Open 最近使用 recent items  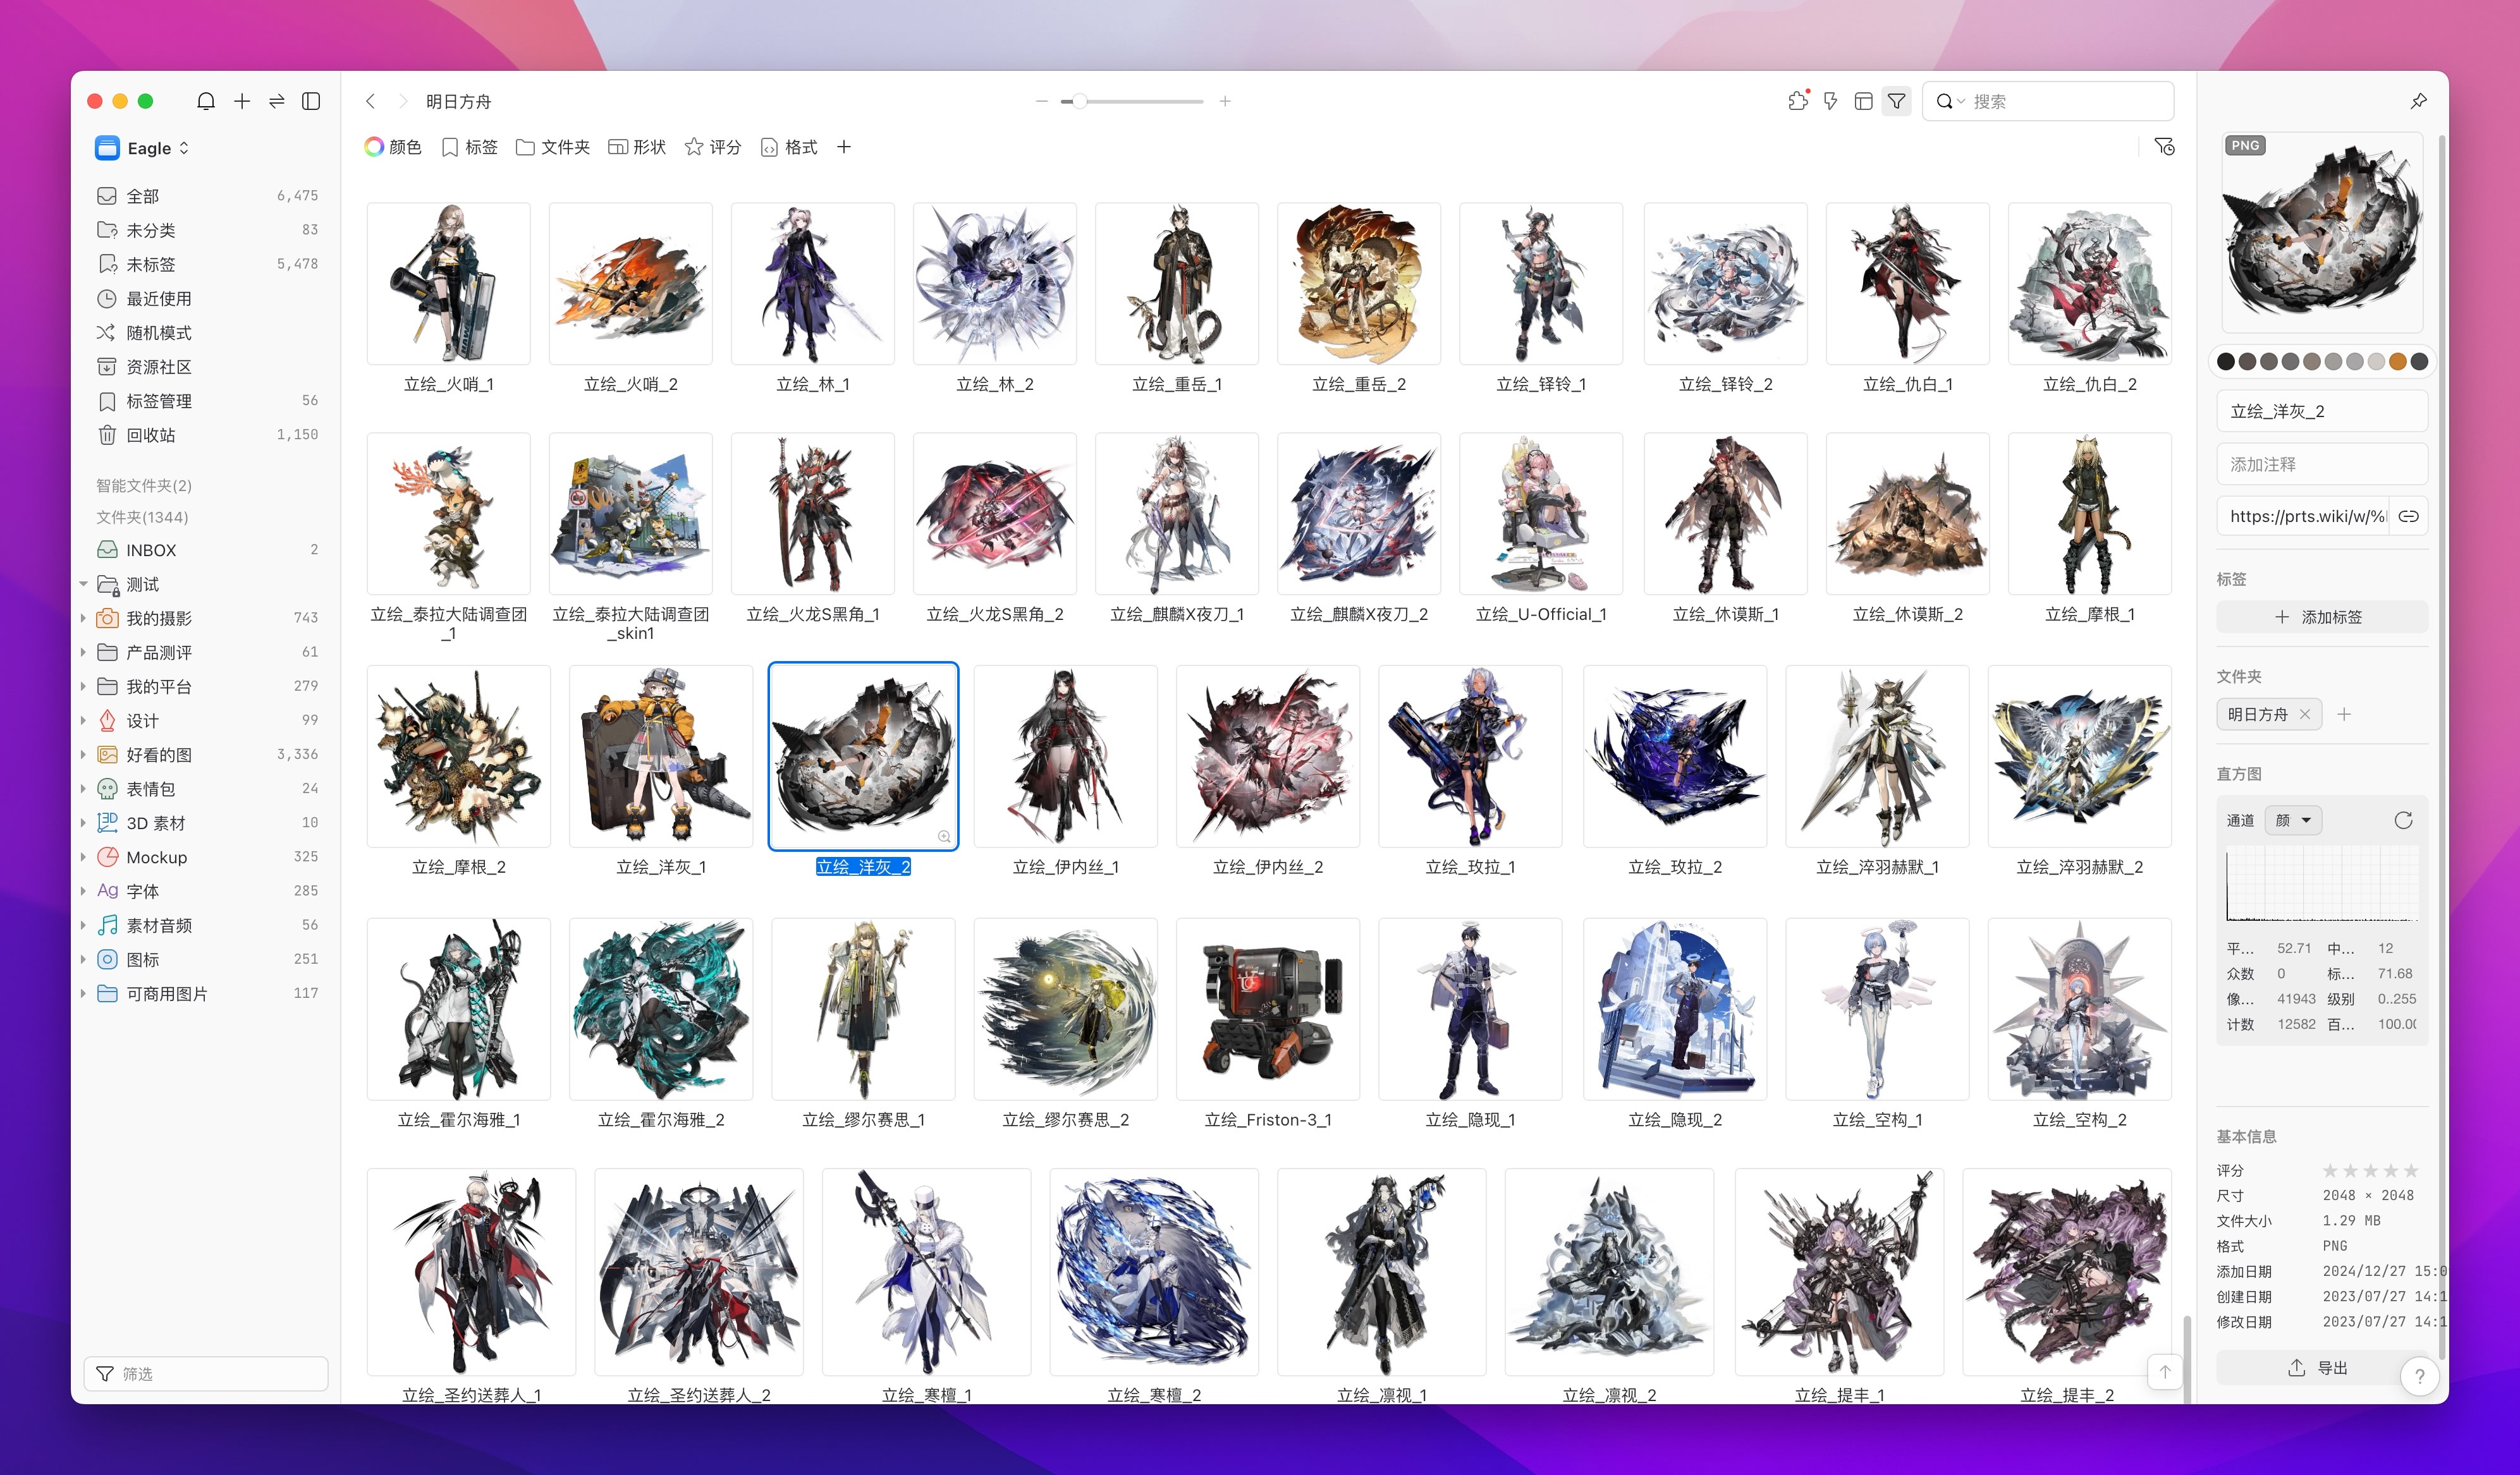coord(207,298)
